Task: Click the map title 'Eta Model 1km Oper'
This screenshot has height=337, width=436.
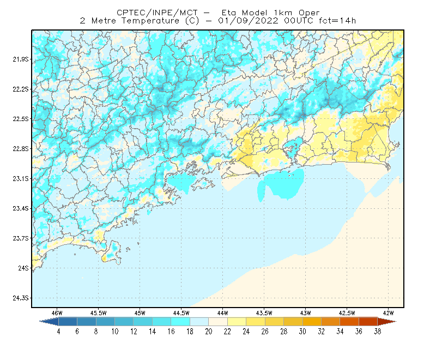Action: click(270, 13)
